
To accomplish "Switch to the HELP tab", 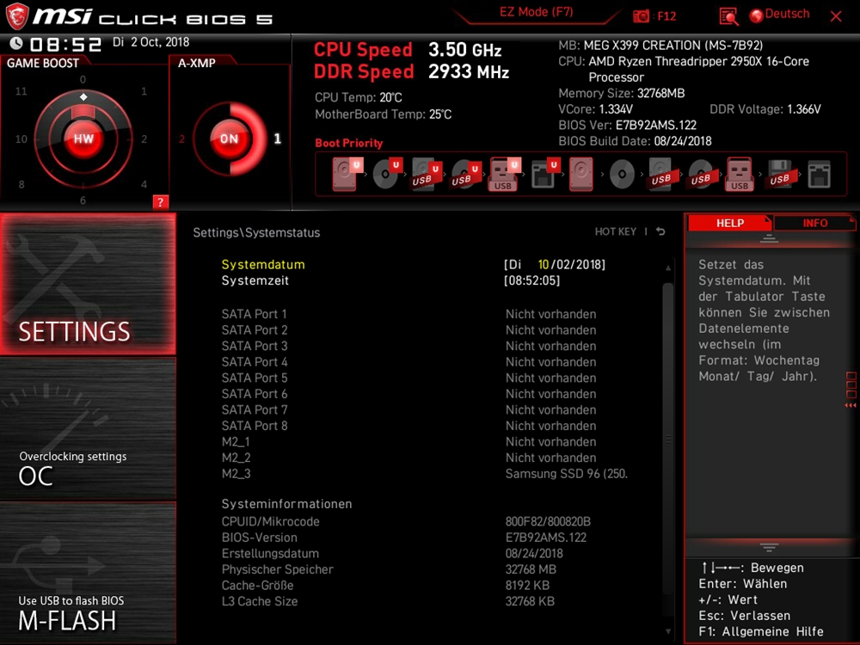I will pos(729,224).
